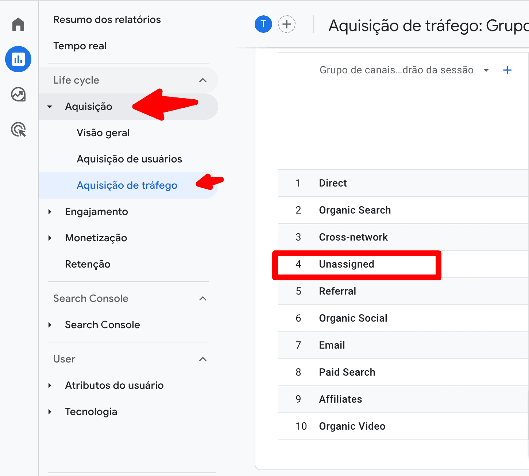
Task: Select the Reports bar chart icon
Action: click(18, 59)
